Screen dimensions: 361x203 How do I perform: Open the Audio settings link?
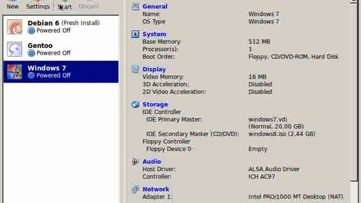pos(152,162)
